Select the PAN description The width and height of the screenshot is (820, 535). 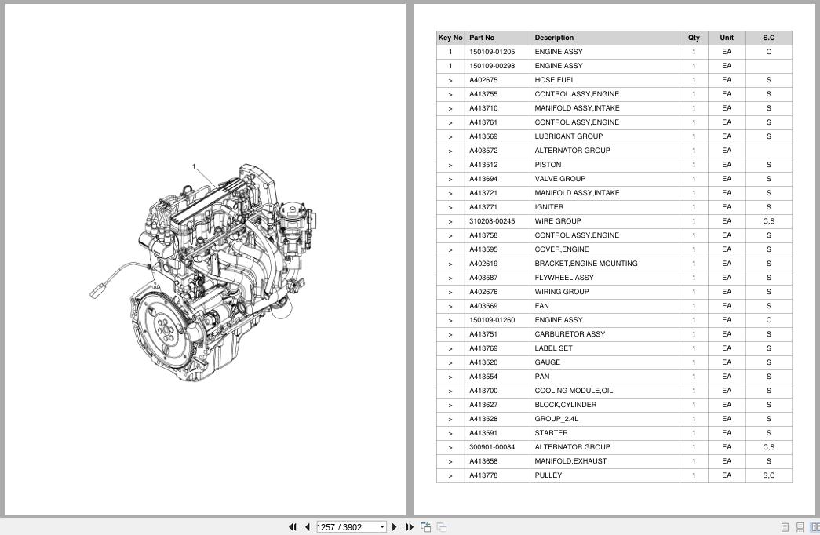541,377
